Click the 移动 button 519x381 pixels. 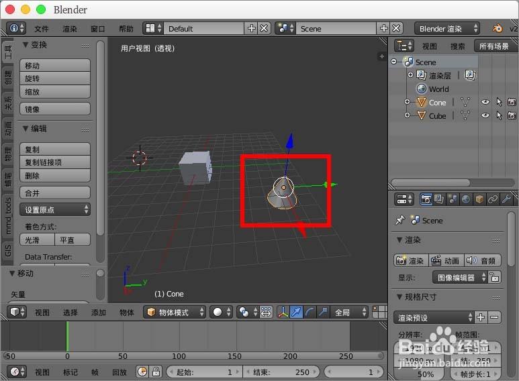pos(55,66)
